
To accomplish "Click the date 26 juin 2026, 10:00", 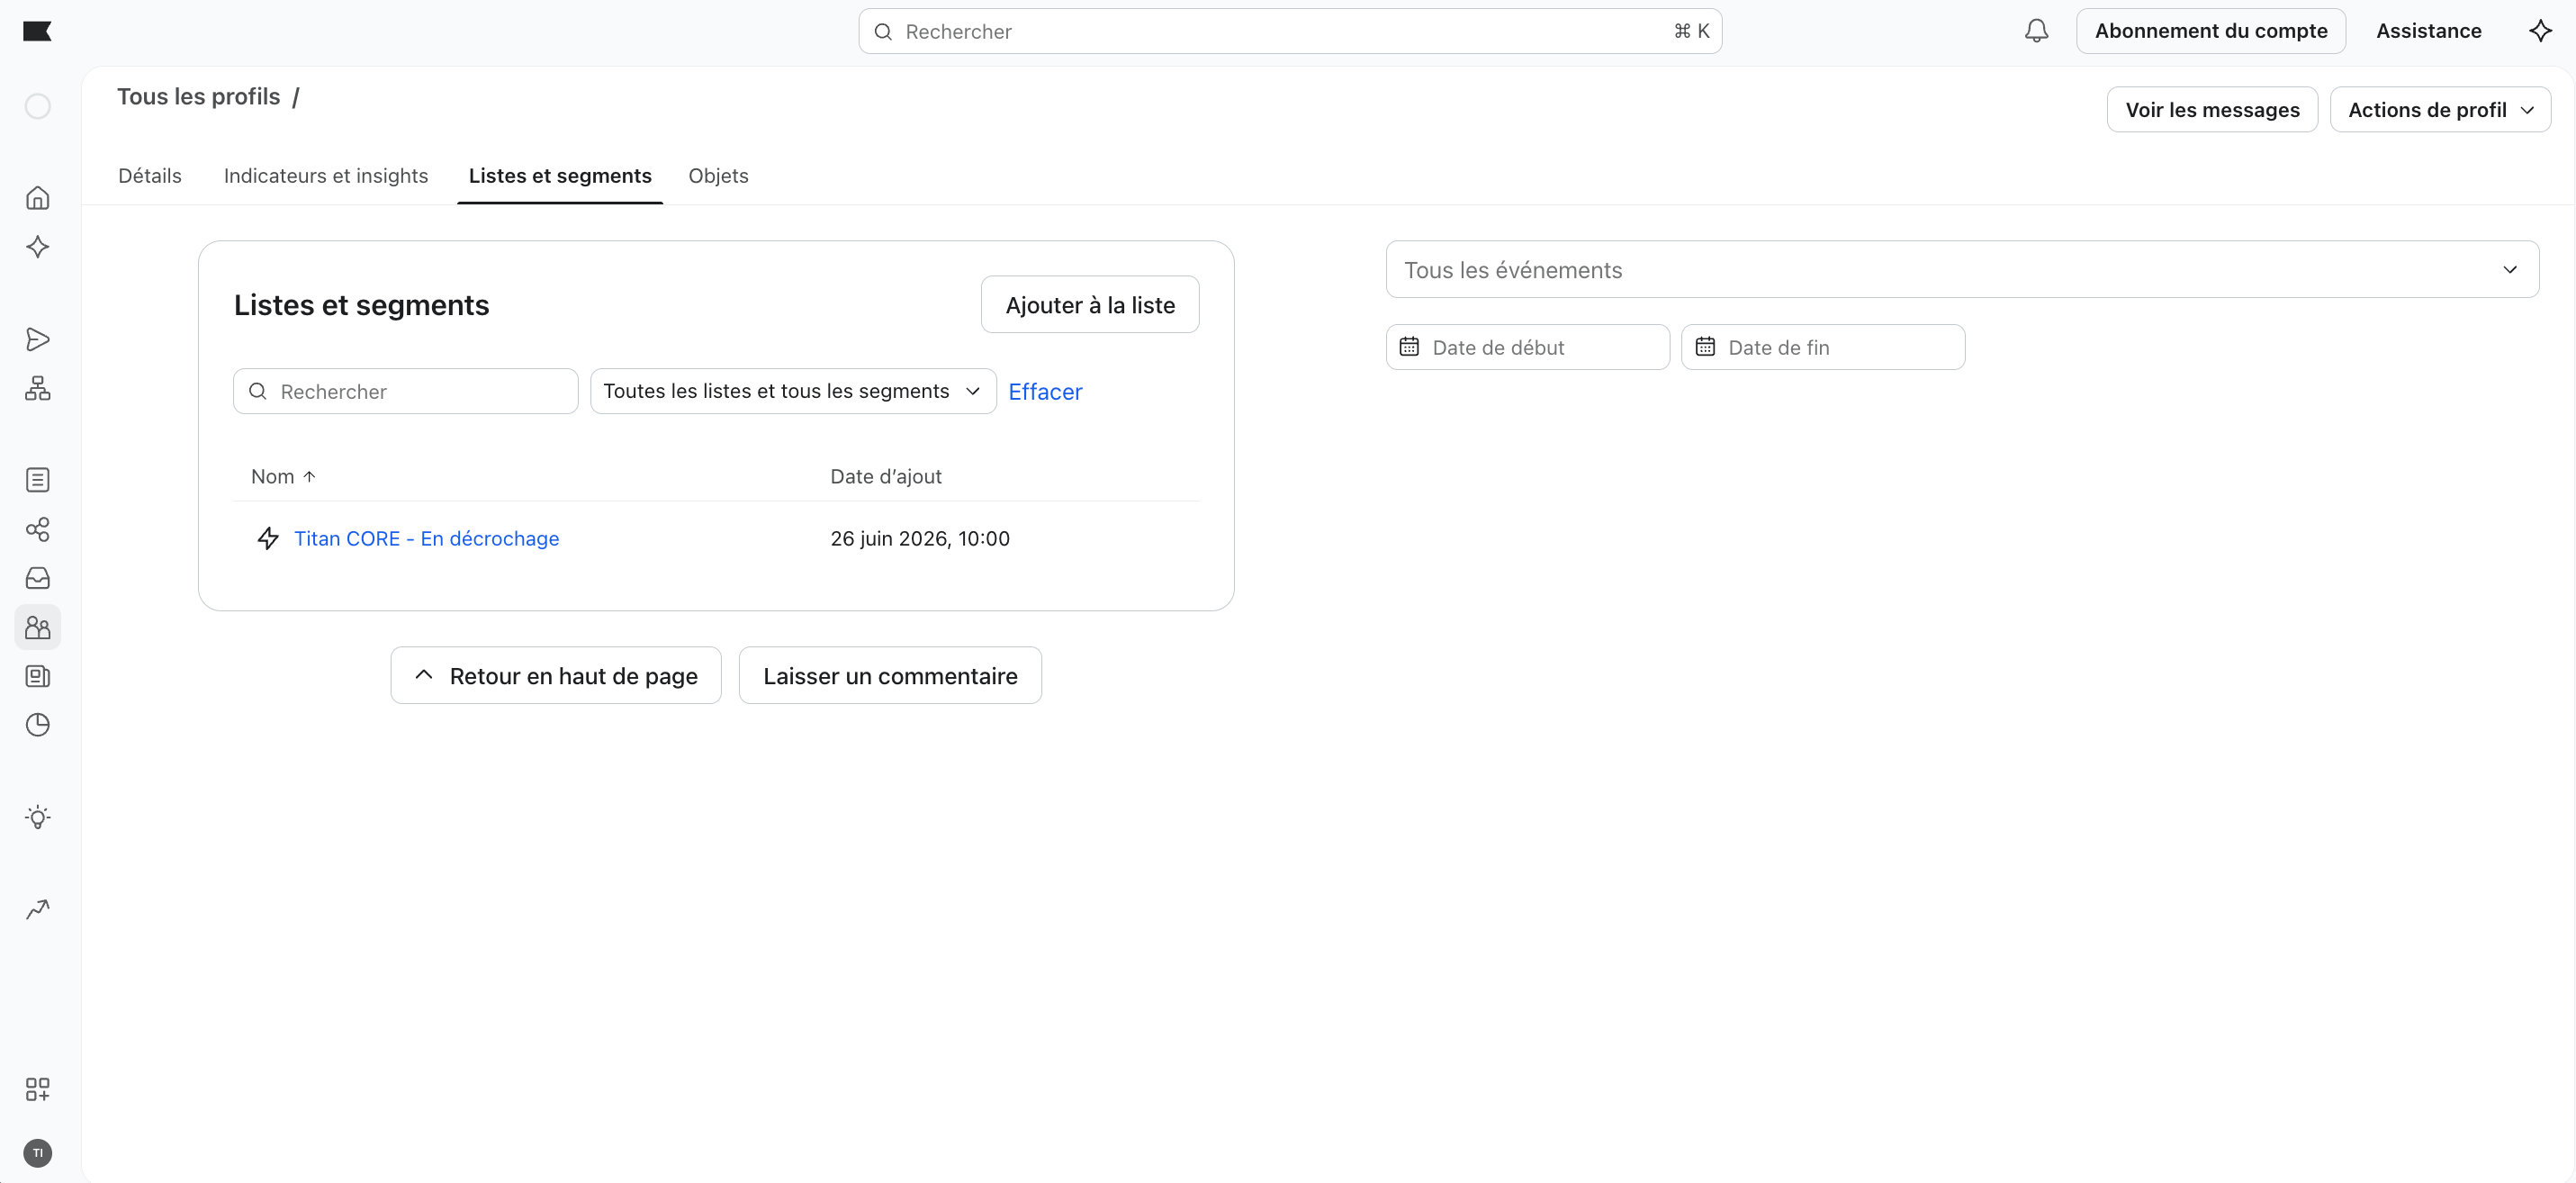I will click(920, 538).
